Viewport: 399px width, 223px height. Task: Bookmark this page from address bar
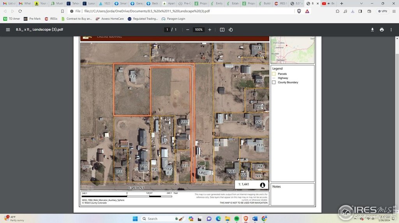62,11
